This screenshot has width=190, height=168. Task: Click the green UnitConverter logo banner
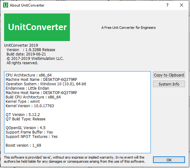(x=37, y=27)
